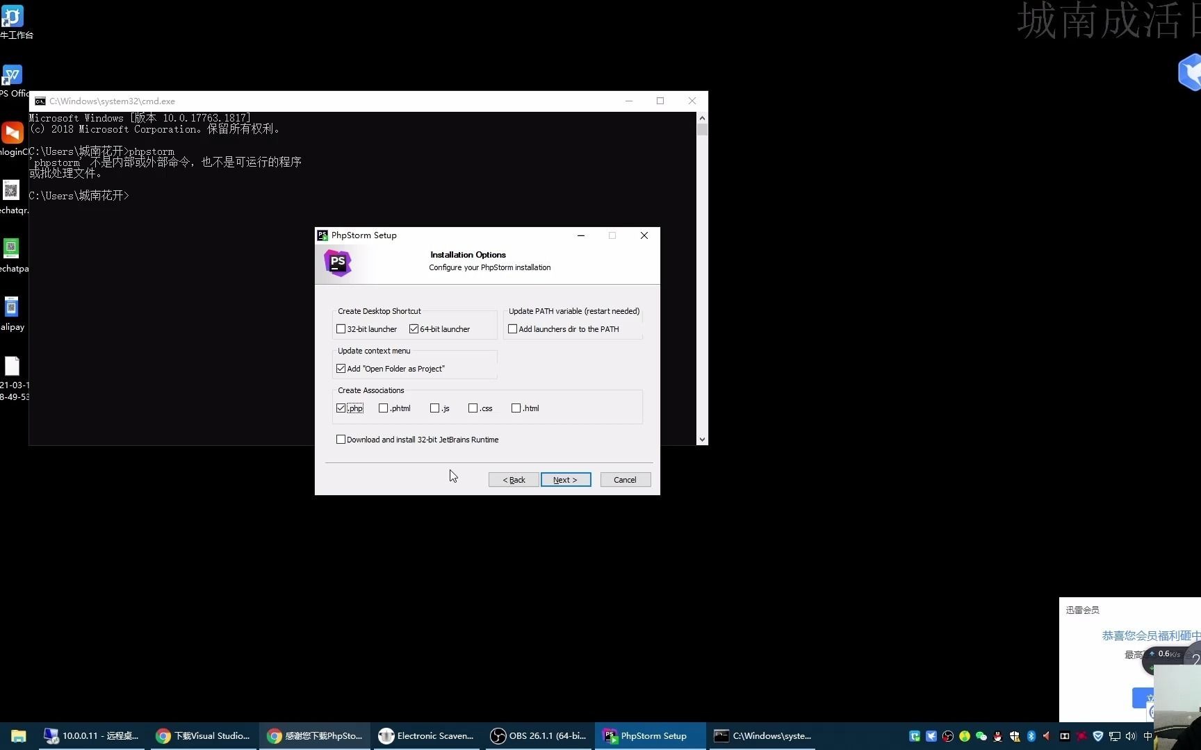1201x750 pixels.
Task: Click the blue bird icon at the screen edge
Action: [x=1189, y=72]
